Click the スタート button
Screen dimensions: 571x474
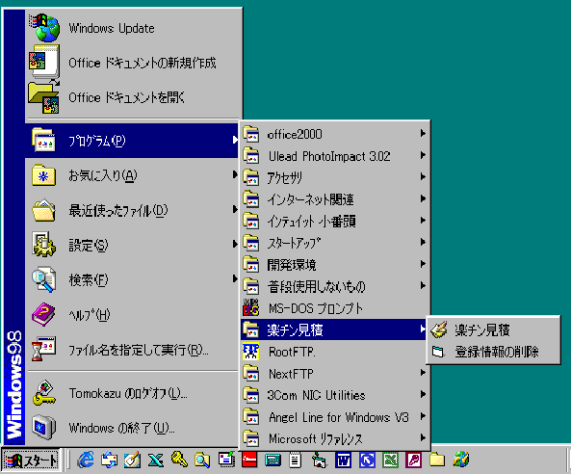pos(31,461)
